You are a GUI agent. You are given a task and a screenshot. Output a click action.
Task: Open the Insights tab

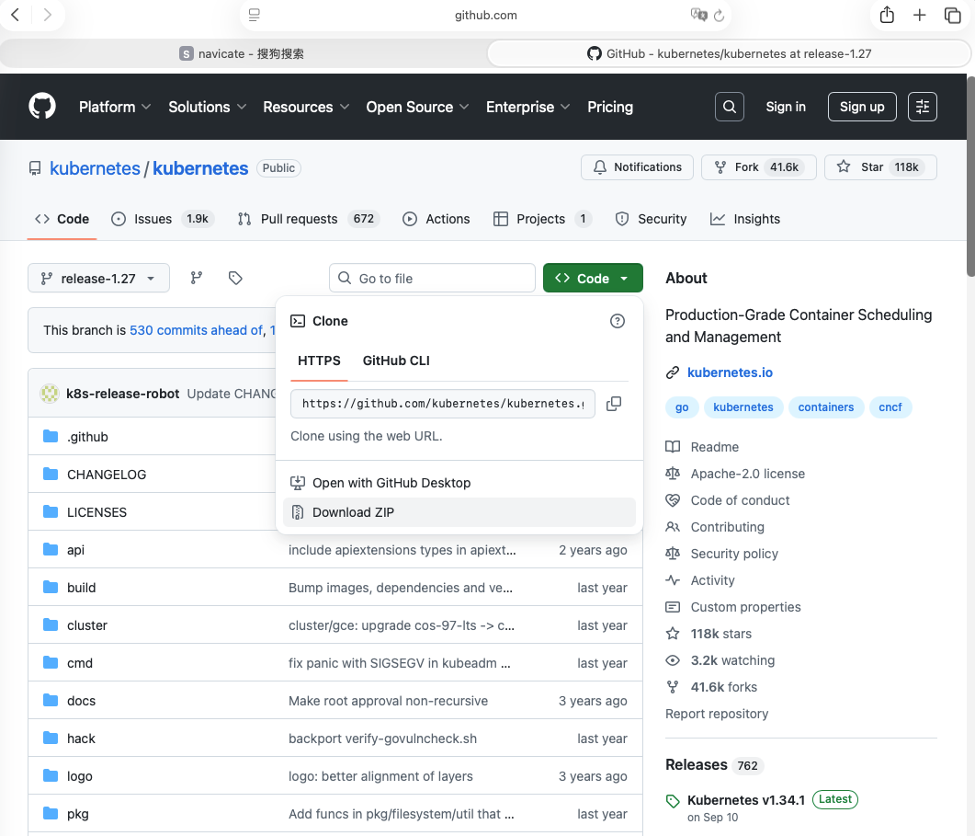click(x=745, y=219)
